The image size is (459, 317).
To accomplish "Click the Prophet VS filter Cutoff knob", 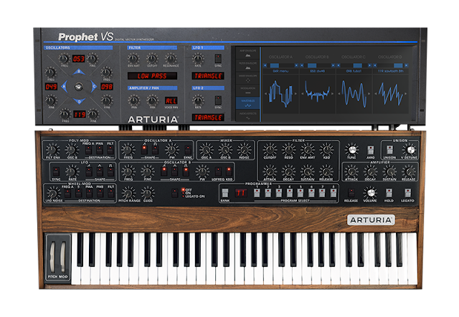I will [152, 58].
